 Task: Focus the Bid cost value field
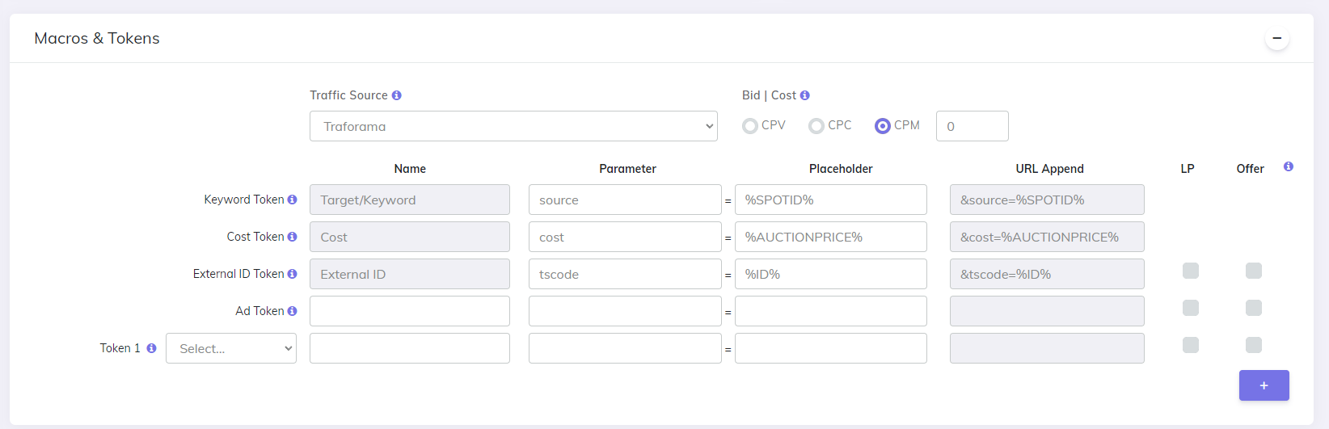point(972,126)
